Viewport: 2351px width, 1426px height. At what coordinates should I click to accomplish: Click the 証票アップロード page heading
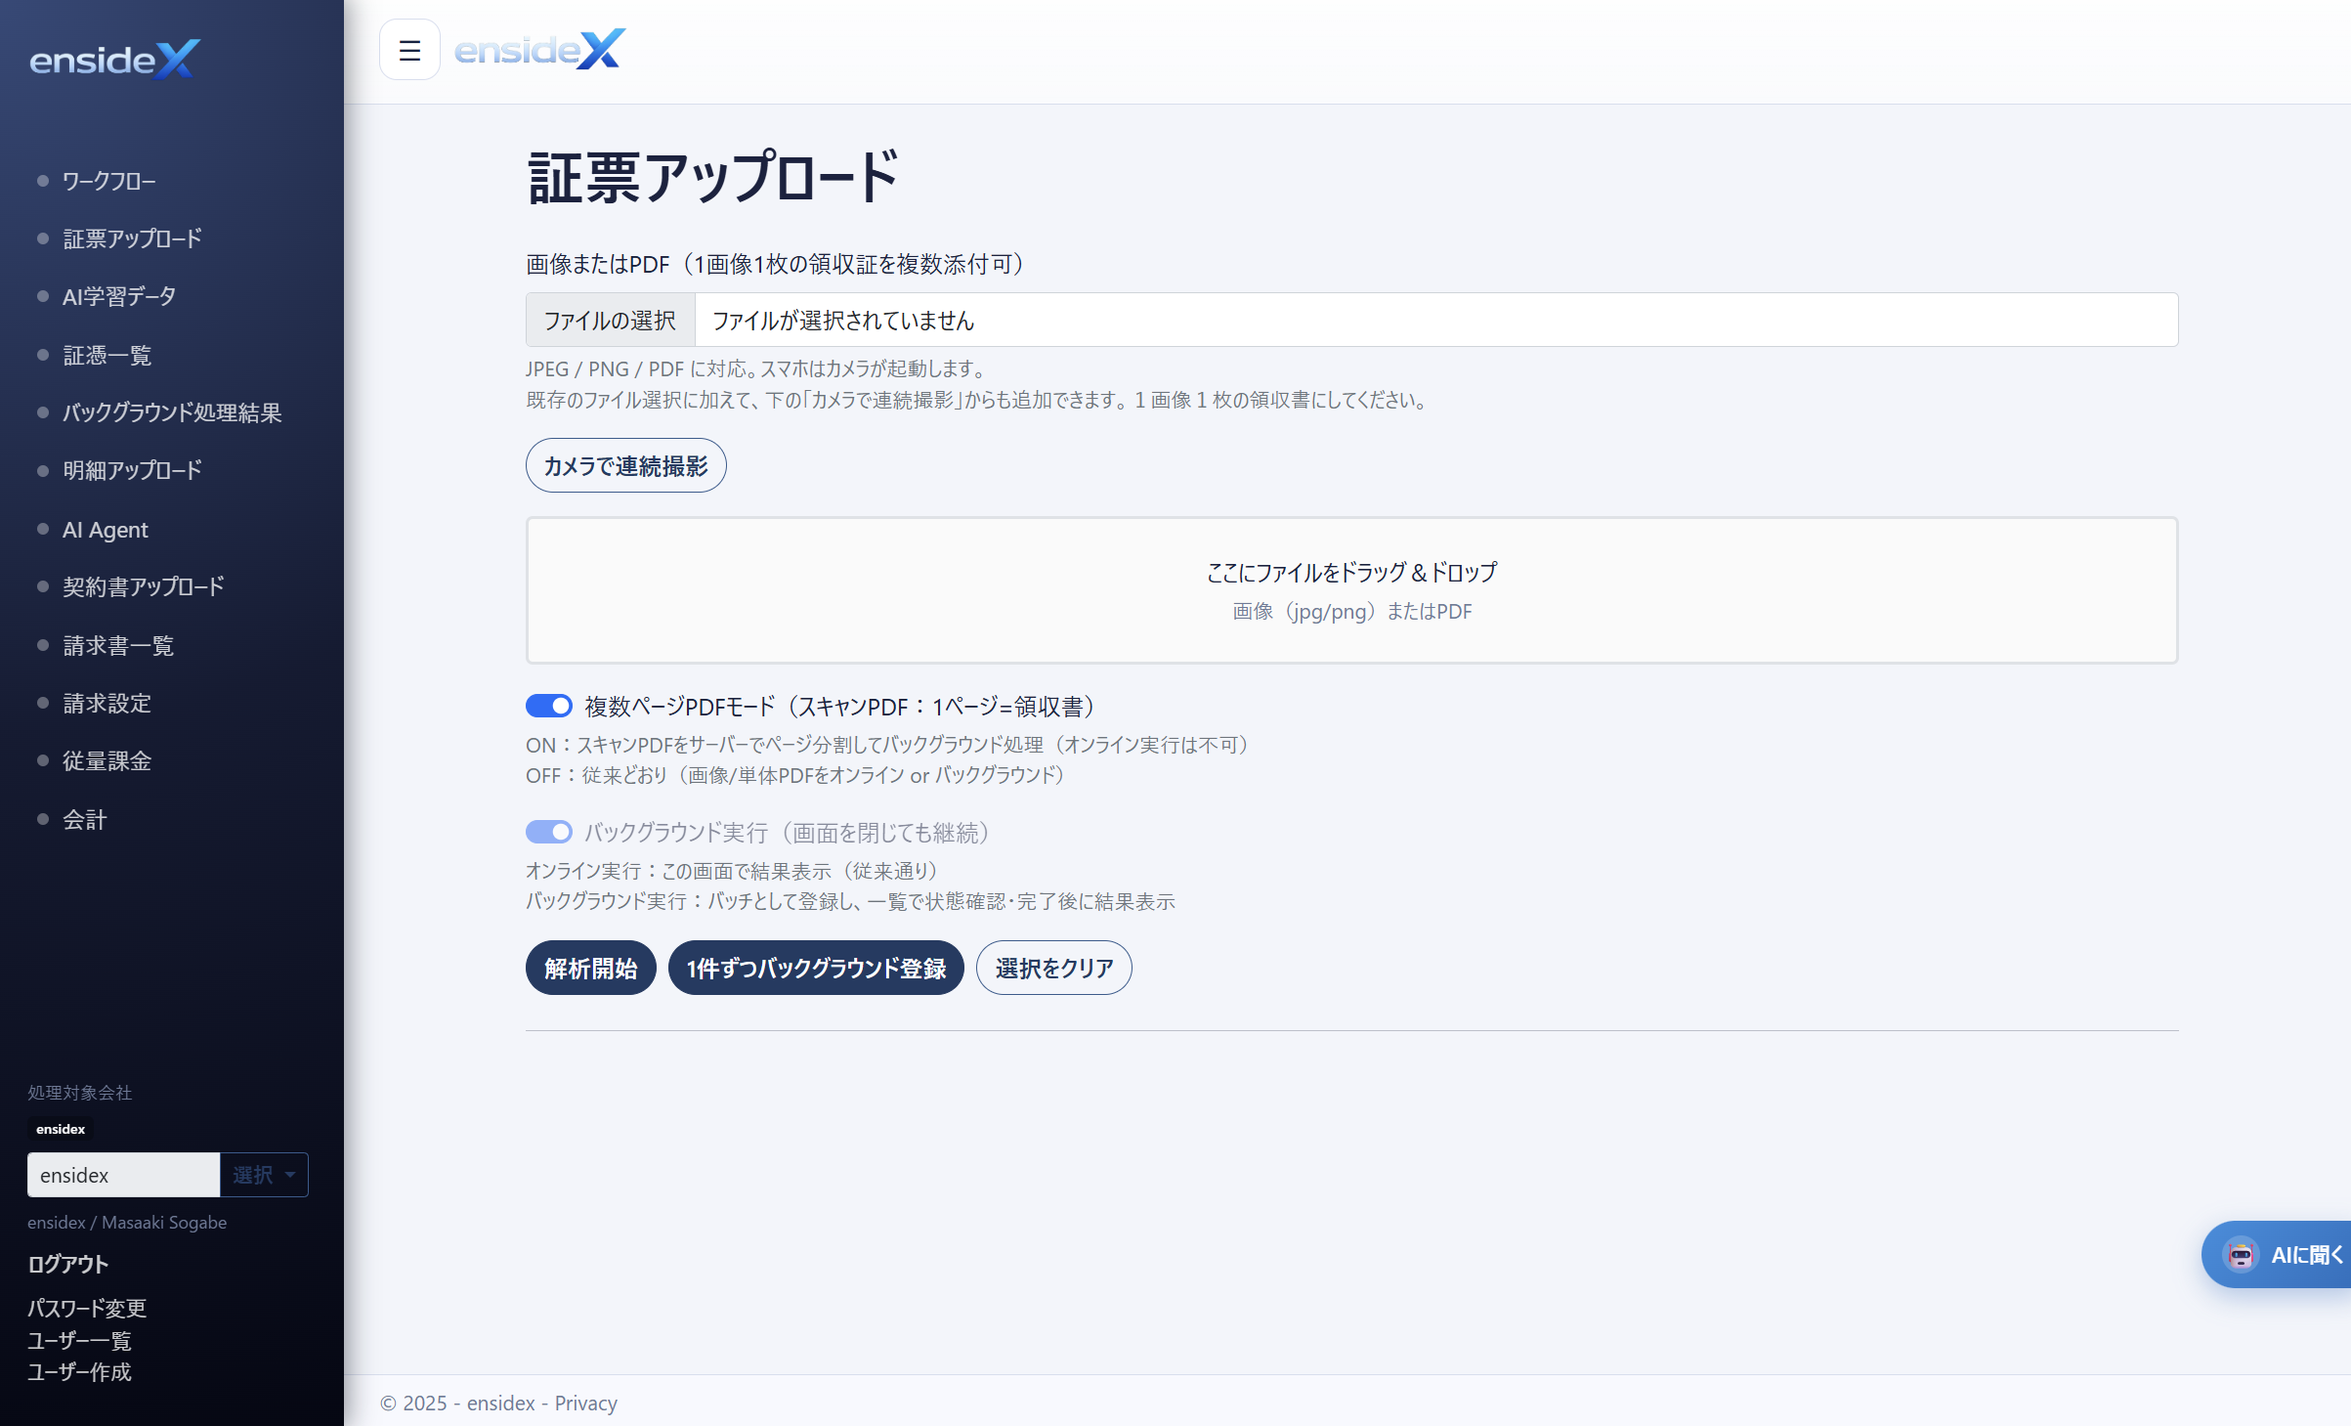coord(713,177)
